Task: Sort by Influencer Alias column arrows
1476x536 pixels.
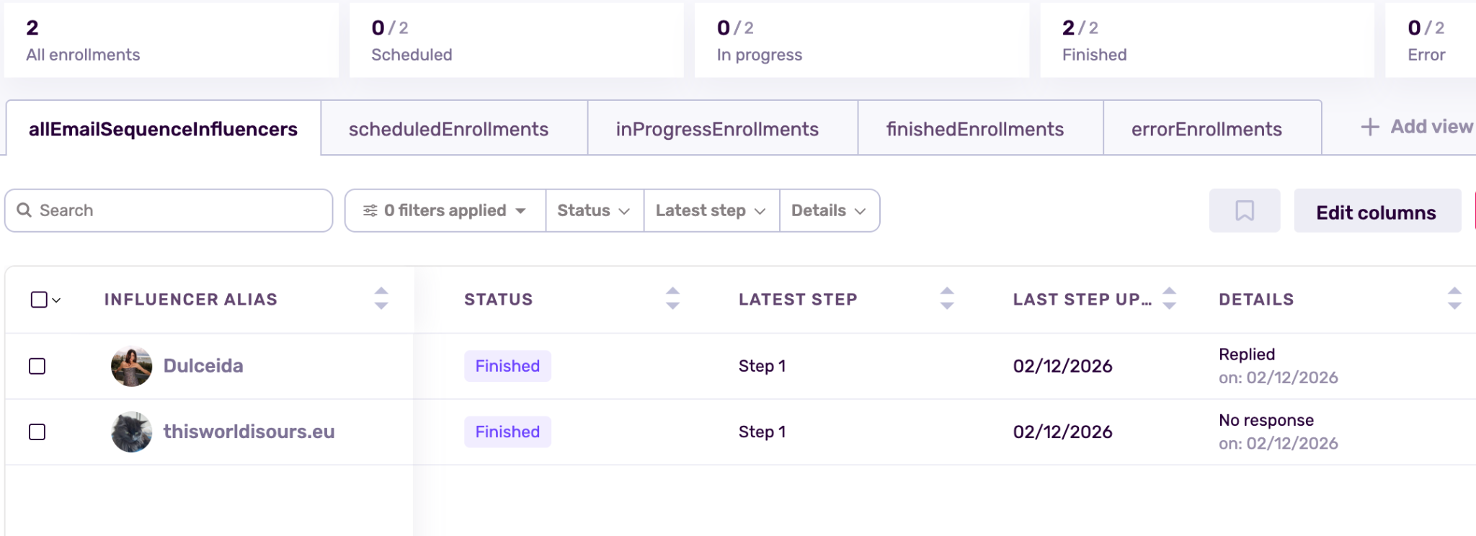Action: (x=381, y=298)
